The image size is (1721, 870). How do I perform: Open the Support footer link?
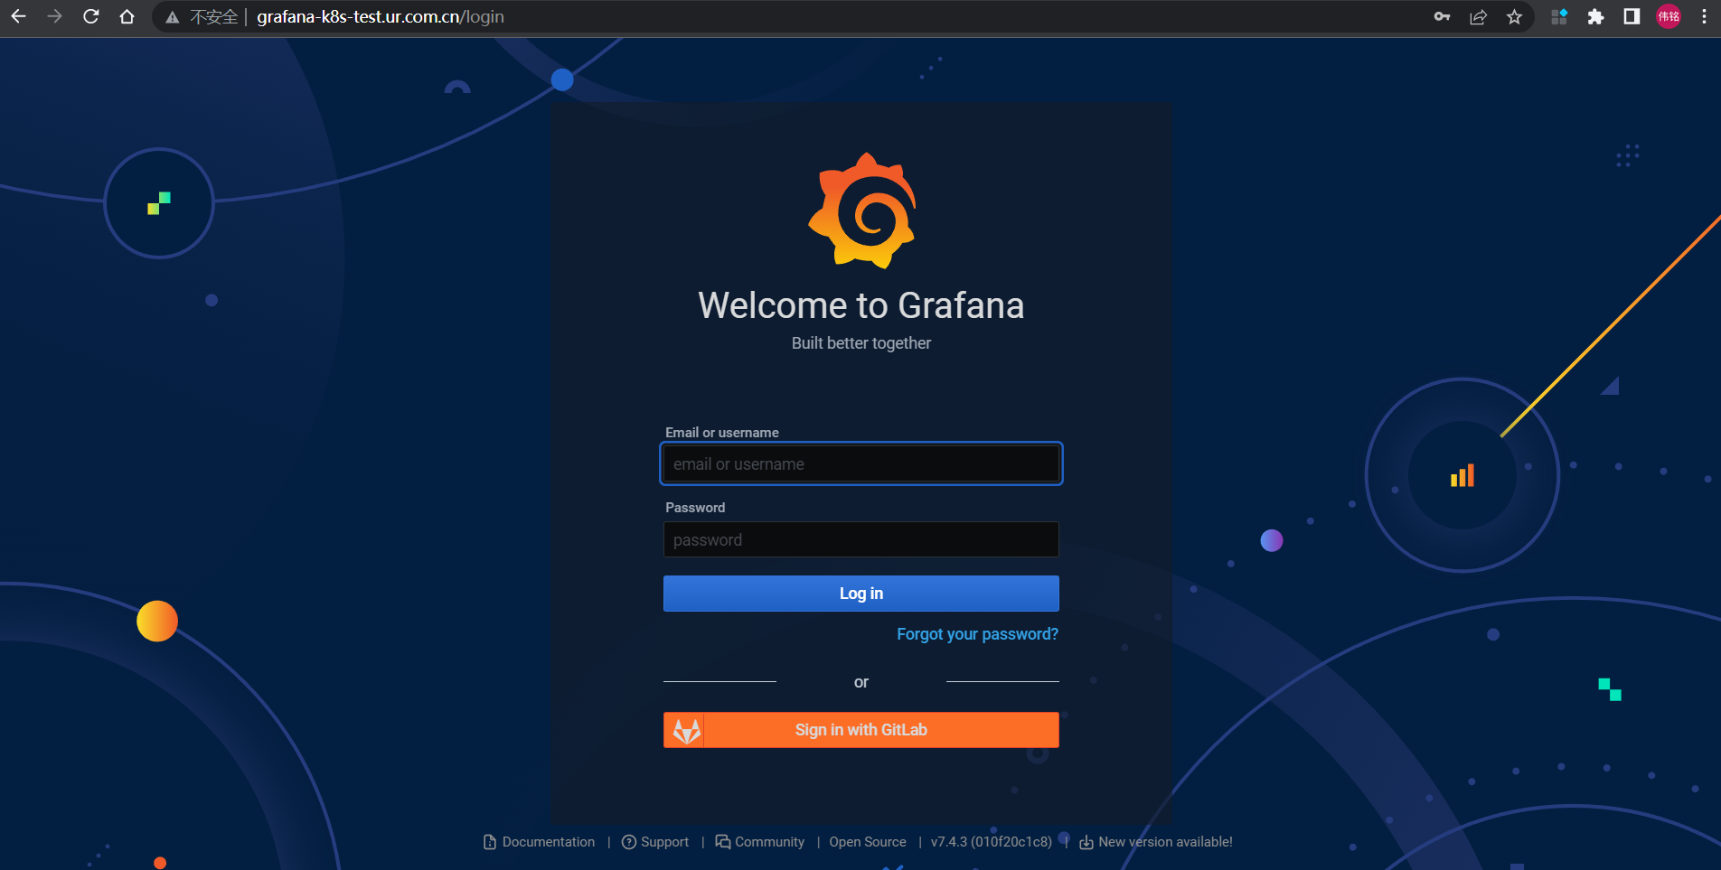[655, 842]
